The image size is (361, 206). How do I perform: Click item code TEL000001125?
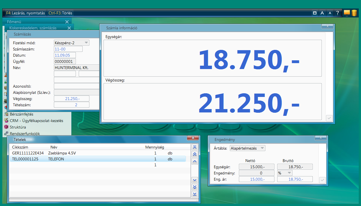(25, 159)
